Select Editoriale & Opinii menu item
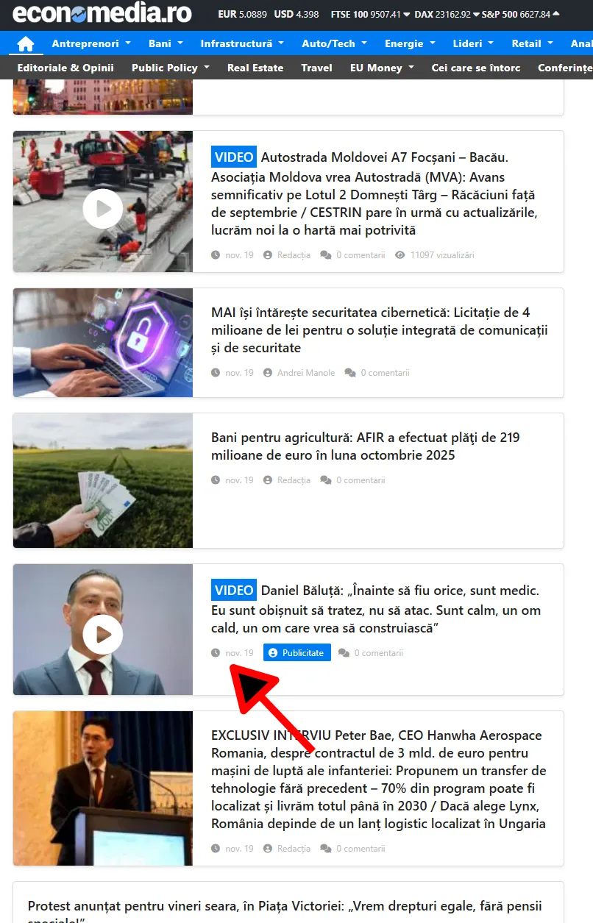Screen dimensions: 593x923 tap(65, 68)
